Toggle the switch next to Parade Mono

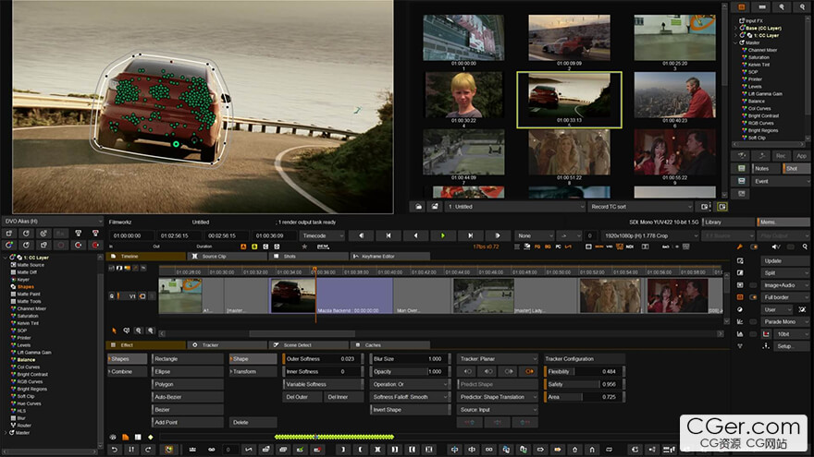tap(753, 322)
